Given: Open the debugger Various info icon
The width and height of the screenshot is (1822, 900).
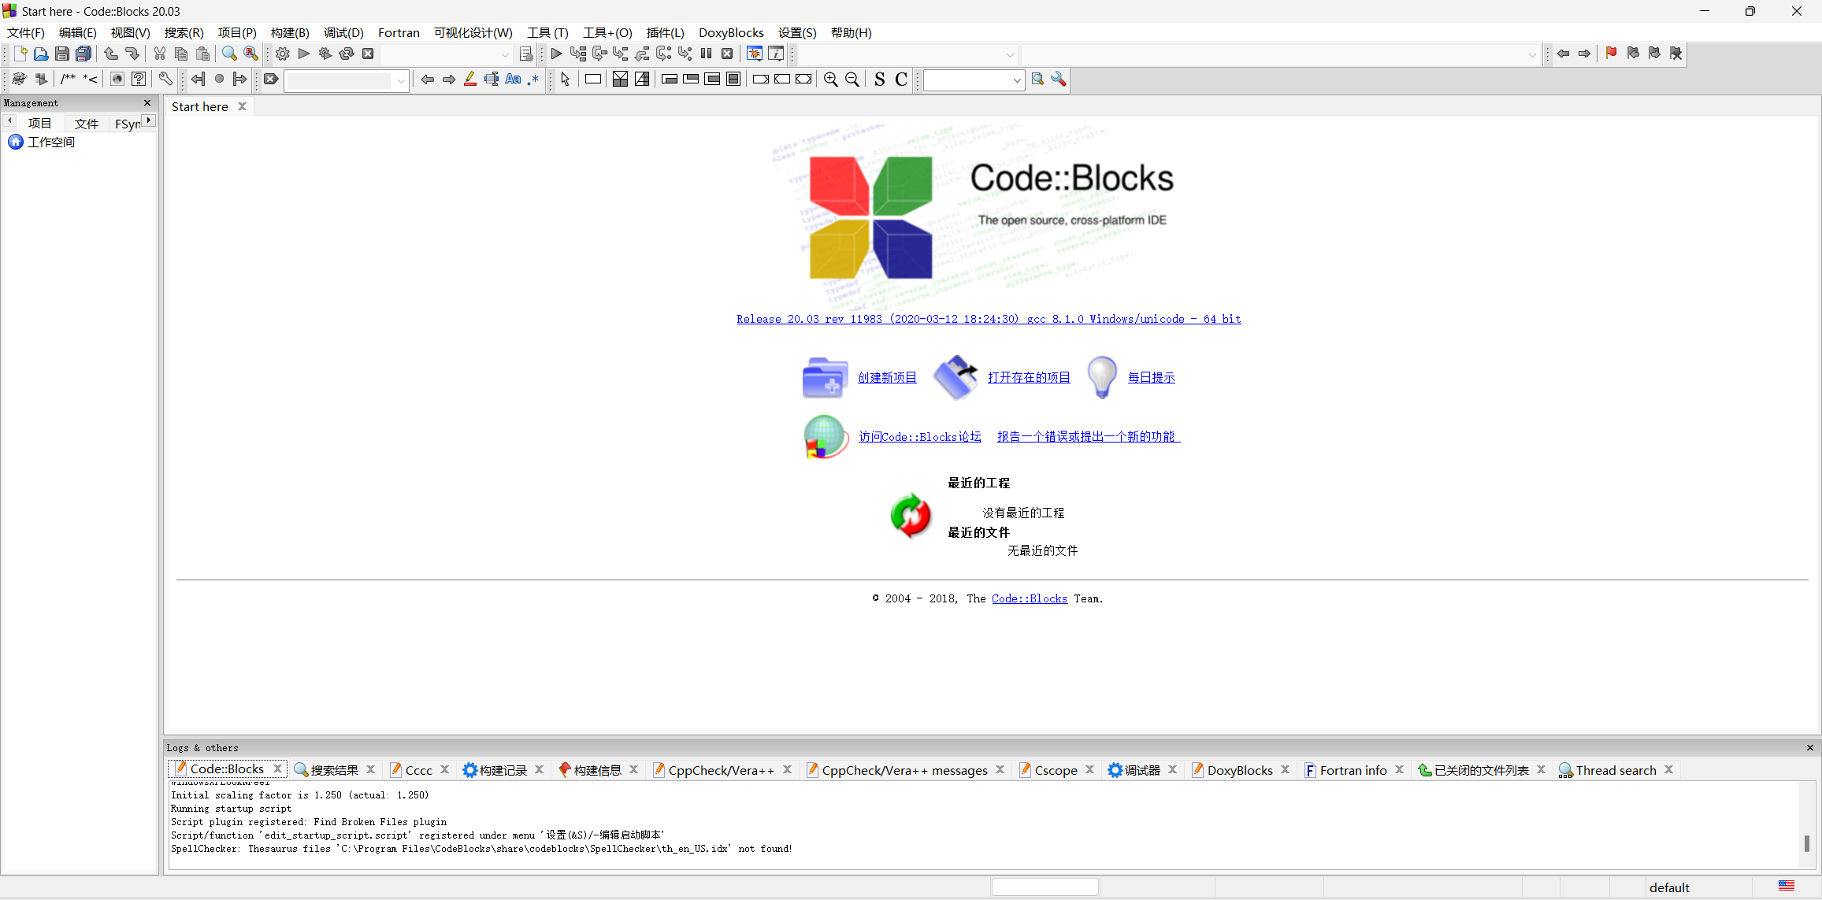Looking at the screenshot, I should point(776,54).
